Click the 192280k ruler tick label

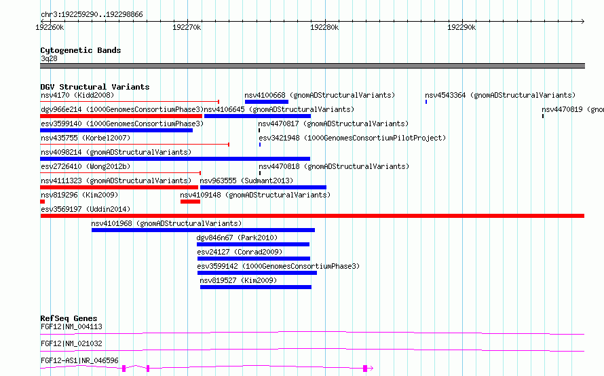tap(324, 27)
